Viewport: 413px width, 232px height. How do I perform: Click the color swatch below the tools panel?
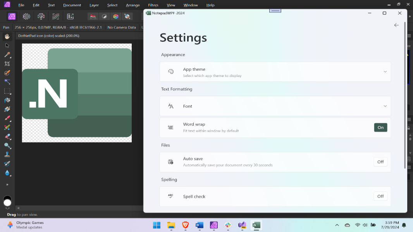point(7,201)
